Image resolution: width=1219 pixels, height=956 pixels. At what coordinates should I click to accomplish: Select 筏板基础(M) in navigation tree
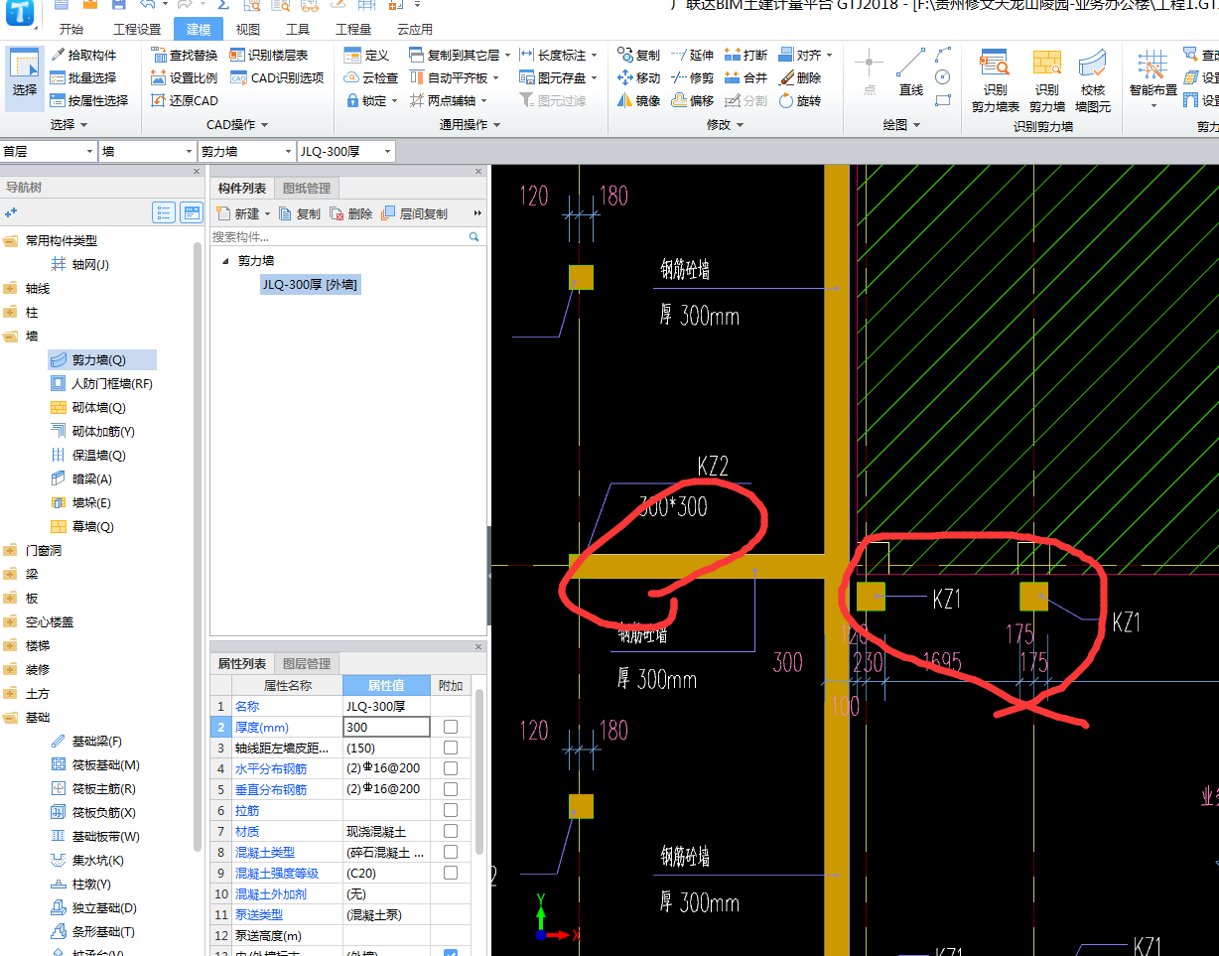[x=95, y=764]
